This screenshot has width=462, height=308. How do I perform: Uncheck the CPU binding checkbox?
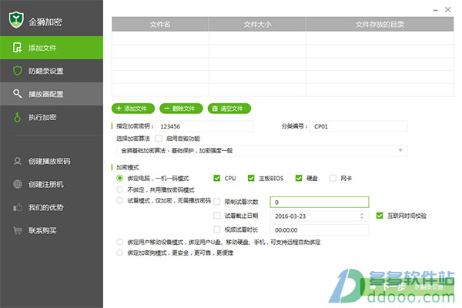coord(217,178)
